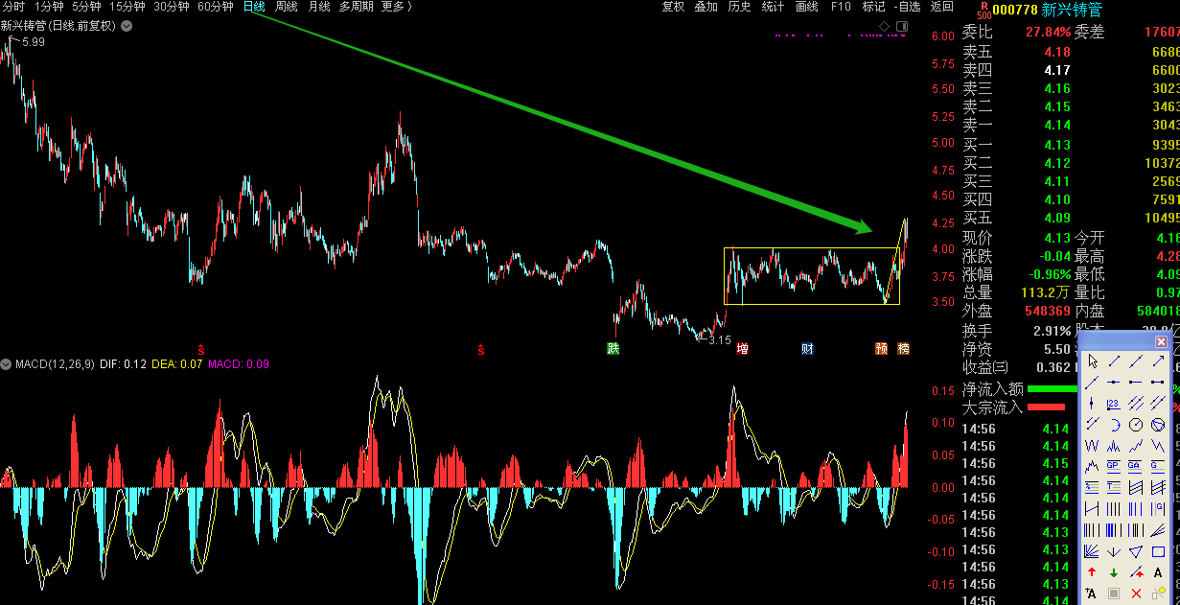
Task: Choose the circle drawing tool
Action: point(1136,424)
